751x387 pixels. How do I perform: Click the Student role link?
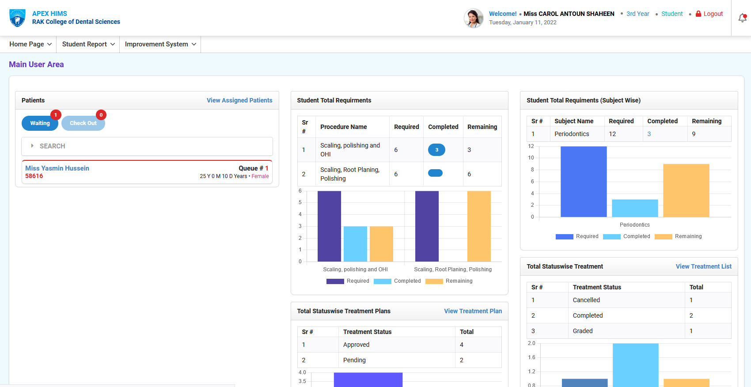tap(672, 14)
